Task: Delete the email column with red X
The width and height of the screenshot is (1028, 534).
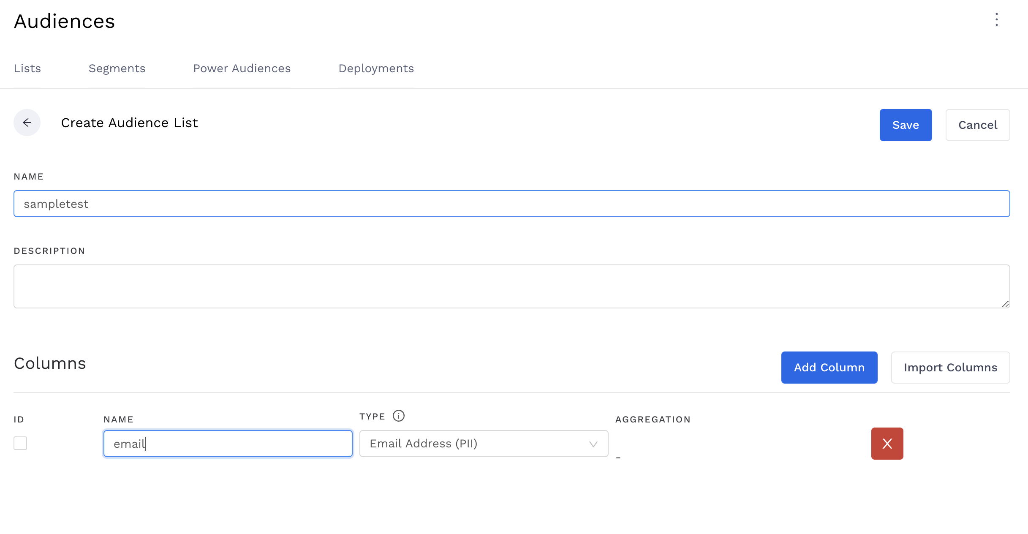Action: click(887, 444)
